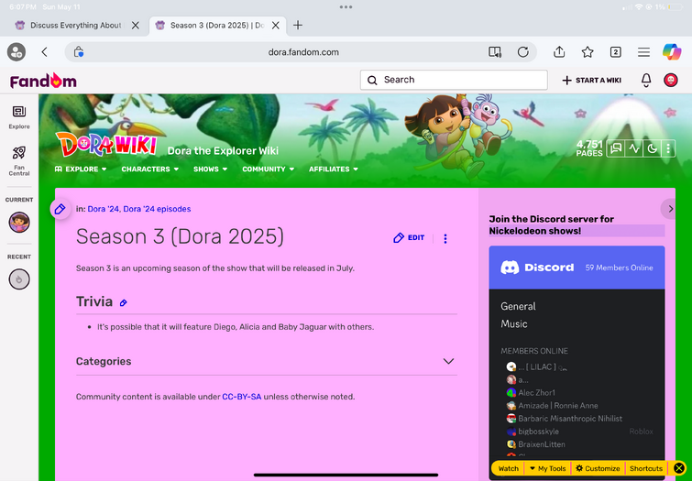
Task: Click the Fandom logo
Action: coord(43,81)
